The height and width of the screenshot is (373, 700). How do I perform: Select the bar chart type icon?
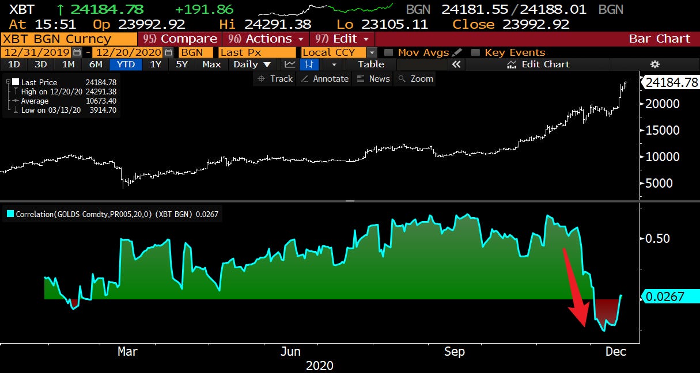tap(309, 64)
